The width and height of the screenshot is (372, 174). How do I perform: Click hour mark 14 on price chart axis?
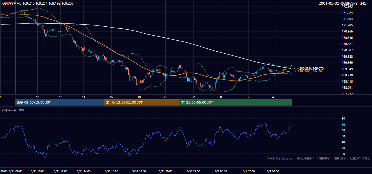tap(84, 97)
